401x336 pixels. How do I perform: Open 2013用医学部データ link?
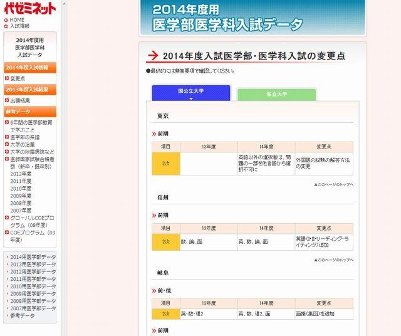point(33,265)
